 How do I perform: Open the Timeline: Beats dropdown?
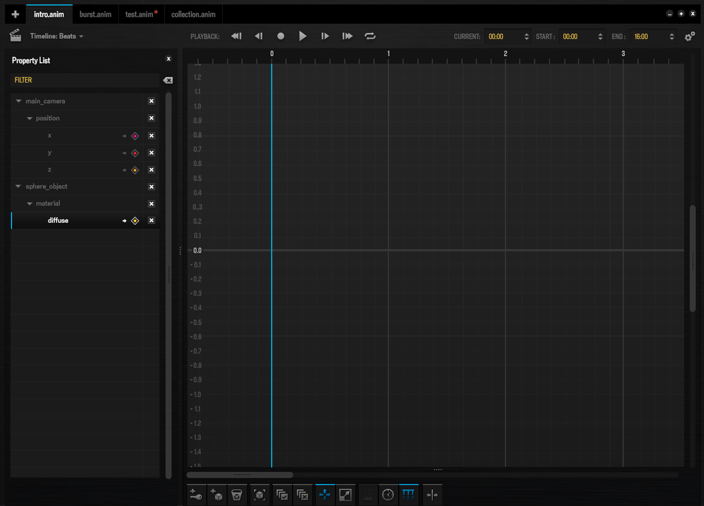57,36
